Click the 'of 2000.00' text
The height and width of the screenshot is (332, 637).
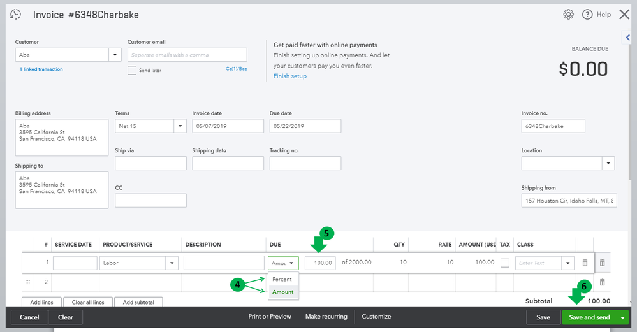tap(356, 262)
